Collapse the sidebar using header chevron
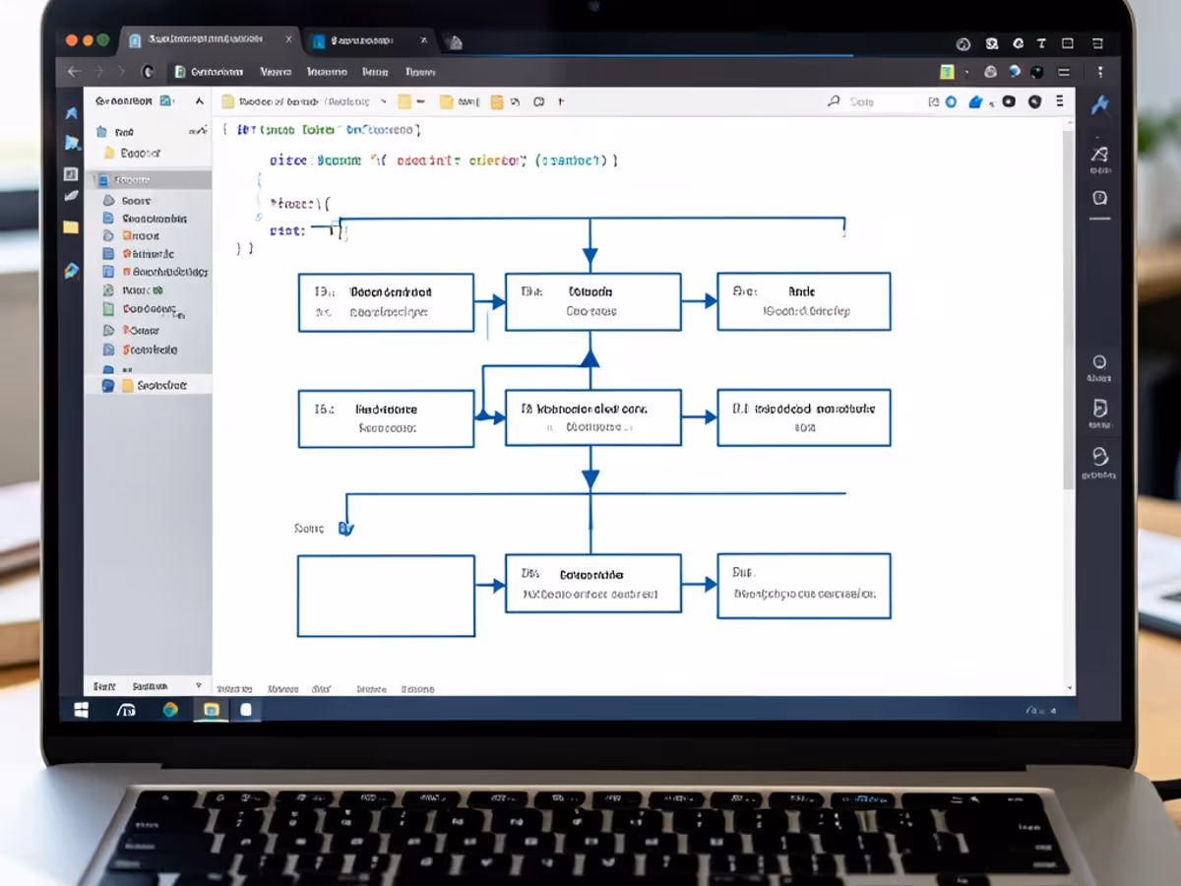Viewport: 1181px width, 886px height. (199, 100)
